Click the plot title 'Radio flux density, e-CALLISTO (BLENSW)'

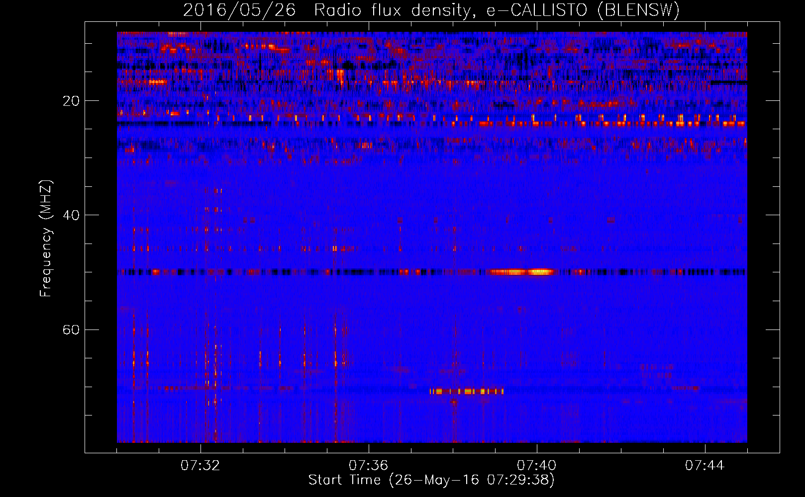point(497,10)
